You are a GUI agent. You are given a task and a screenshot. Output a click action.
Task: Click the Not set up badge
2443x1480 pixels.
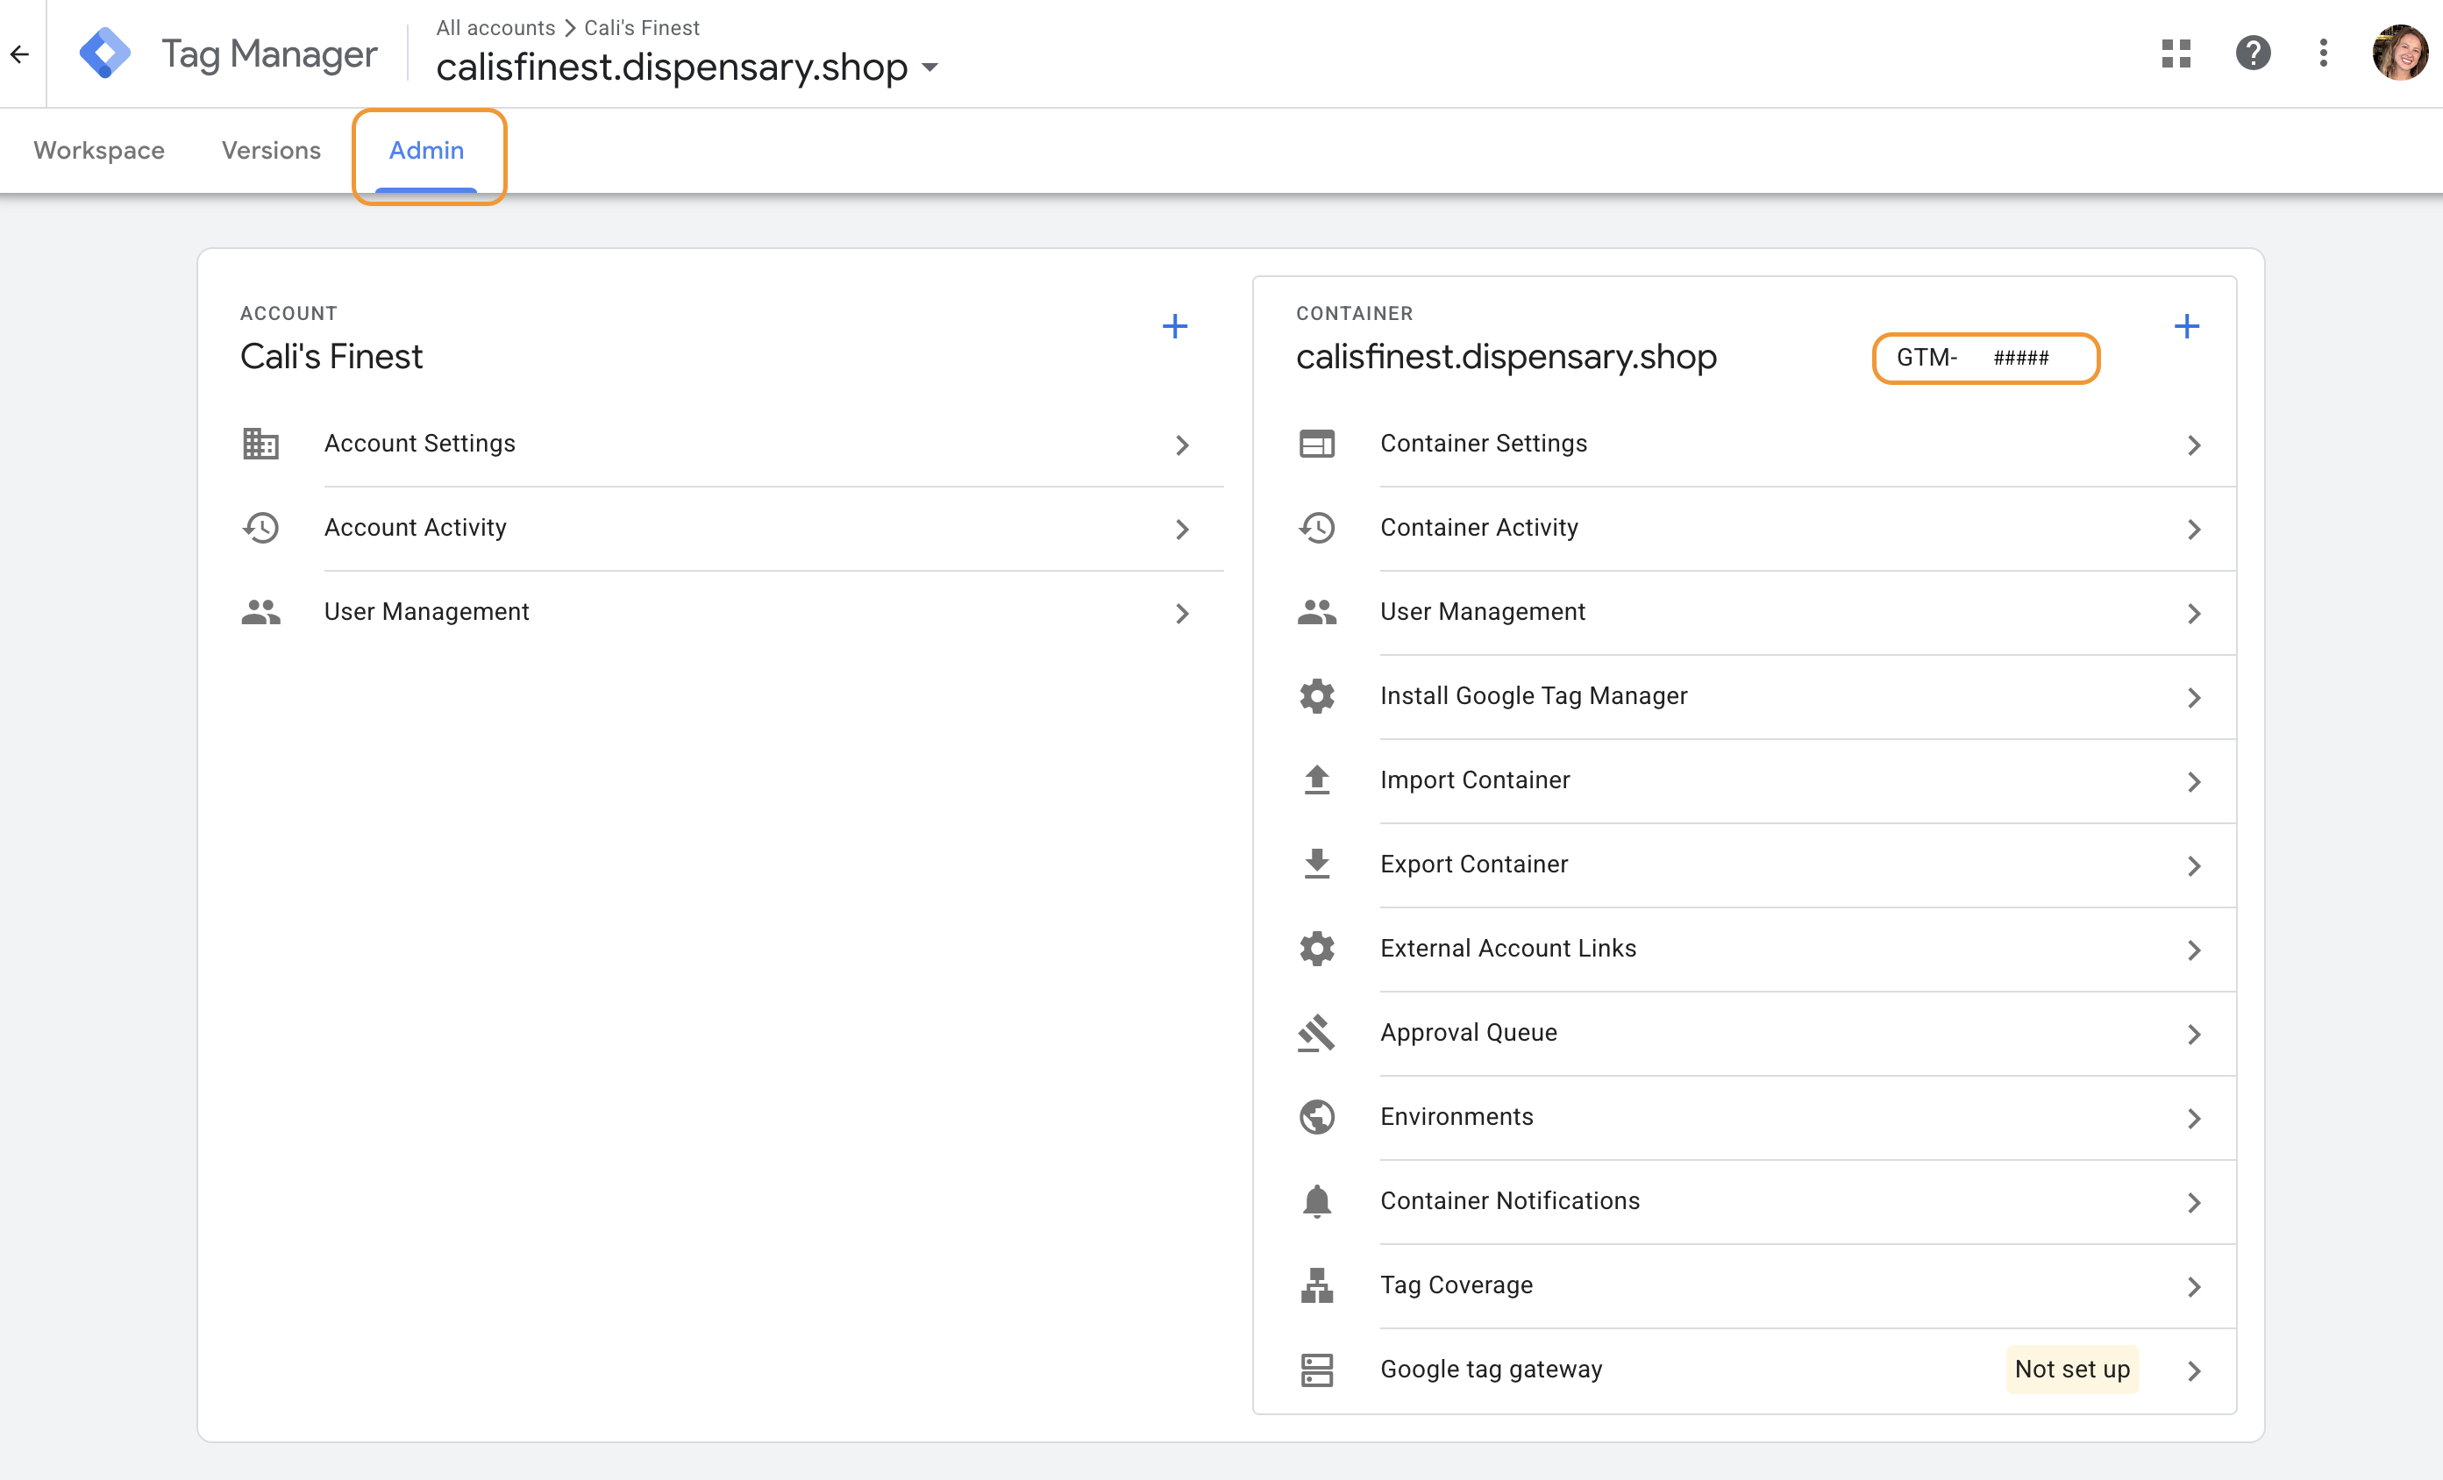click(2072, 1370)
